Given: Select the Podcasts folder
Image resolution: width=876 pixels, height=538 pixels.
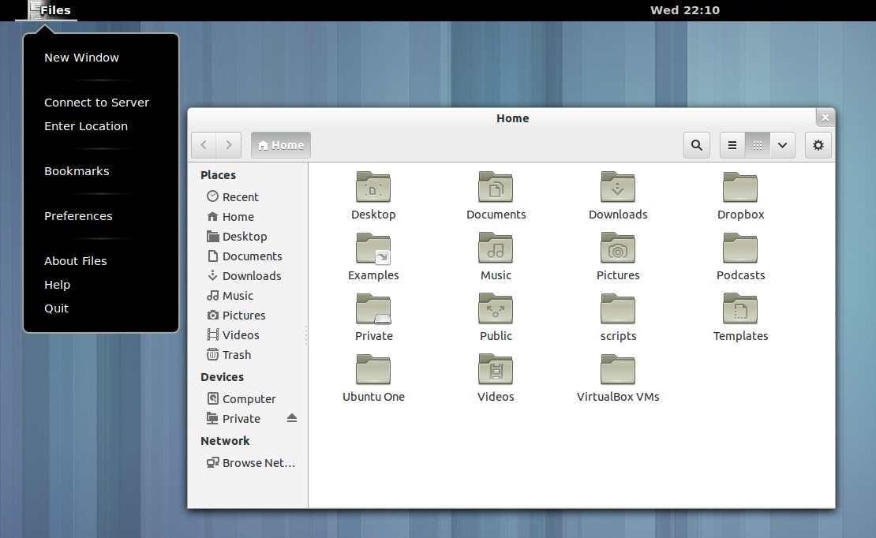Looking at the screenshot, I should point(740,248).
